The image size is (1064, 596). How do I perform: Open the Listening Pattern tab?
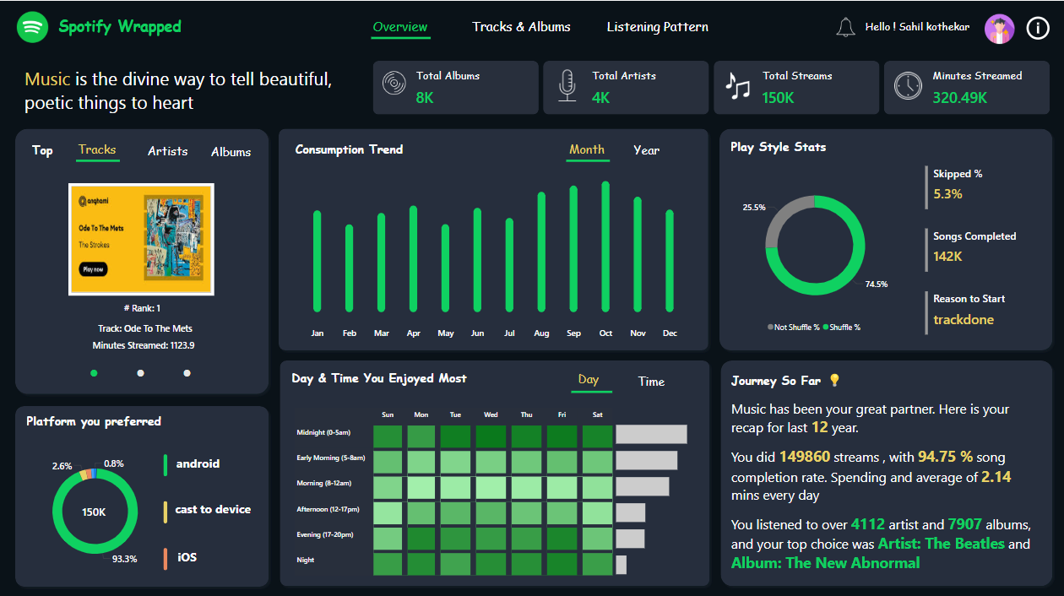(658, 27)
